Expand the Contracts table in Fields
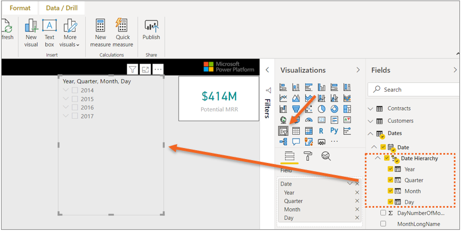The height and width of the screenshot is (232, 461). 370,109
